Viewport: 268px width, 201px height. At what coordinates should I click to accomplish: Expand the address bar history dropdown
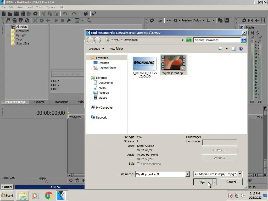point(182,40)
